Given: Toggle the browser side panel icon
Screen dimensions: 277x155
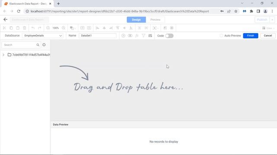Looking at the screenshot, I should coord(258,11).
